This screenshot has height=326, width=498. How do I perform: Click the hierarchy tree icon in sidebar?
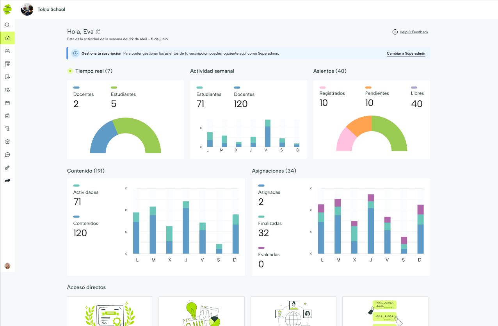[7, 128]
